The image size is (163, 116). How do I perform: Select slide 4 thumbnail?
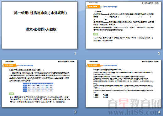(124, 84)
